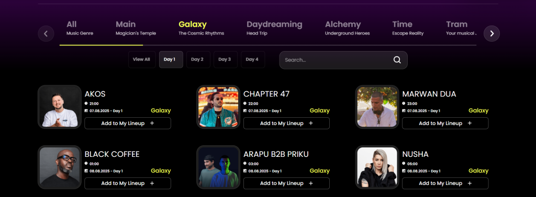
Task: Click the previous stage carousel arrow
Action: [46, 34]
